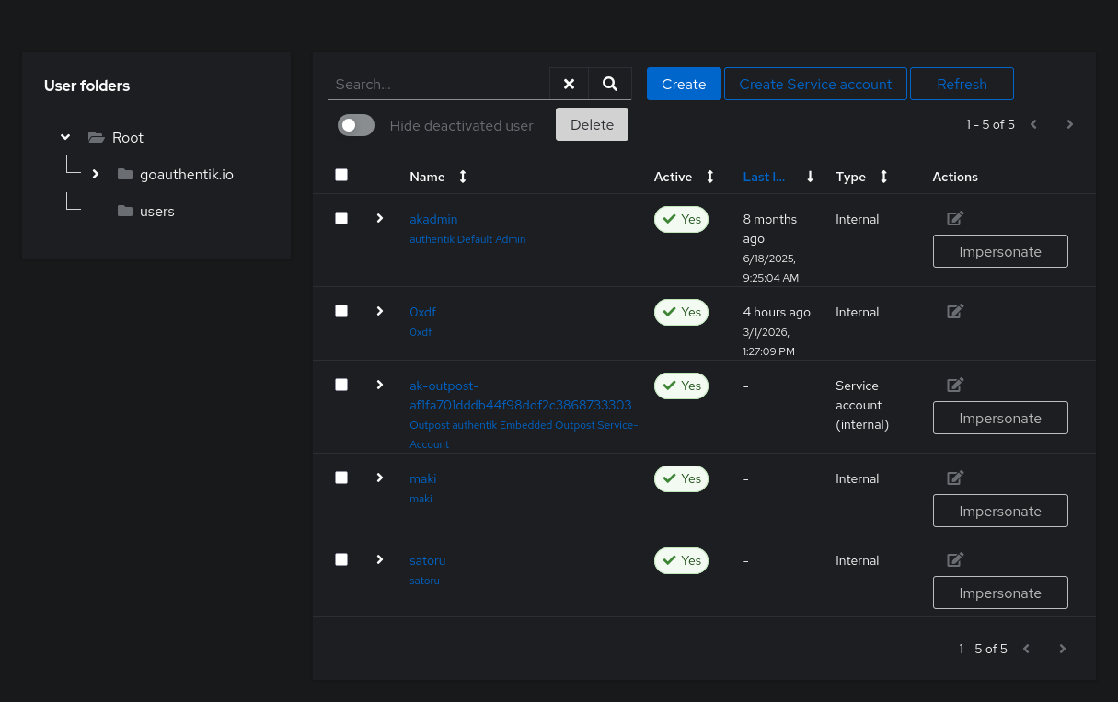Click the search magnifier icon button
1118x702 pixels.
click(x=609, y=84)
